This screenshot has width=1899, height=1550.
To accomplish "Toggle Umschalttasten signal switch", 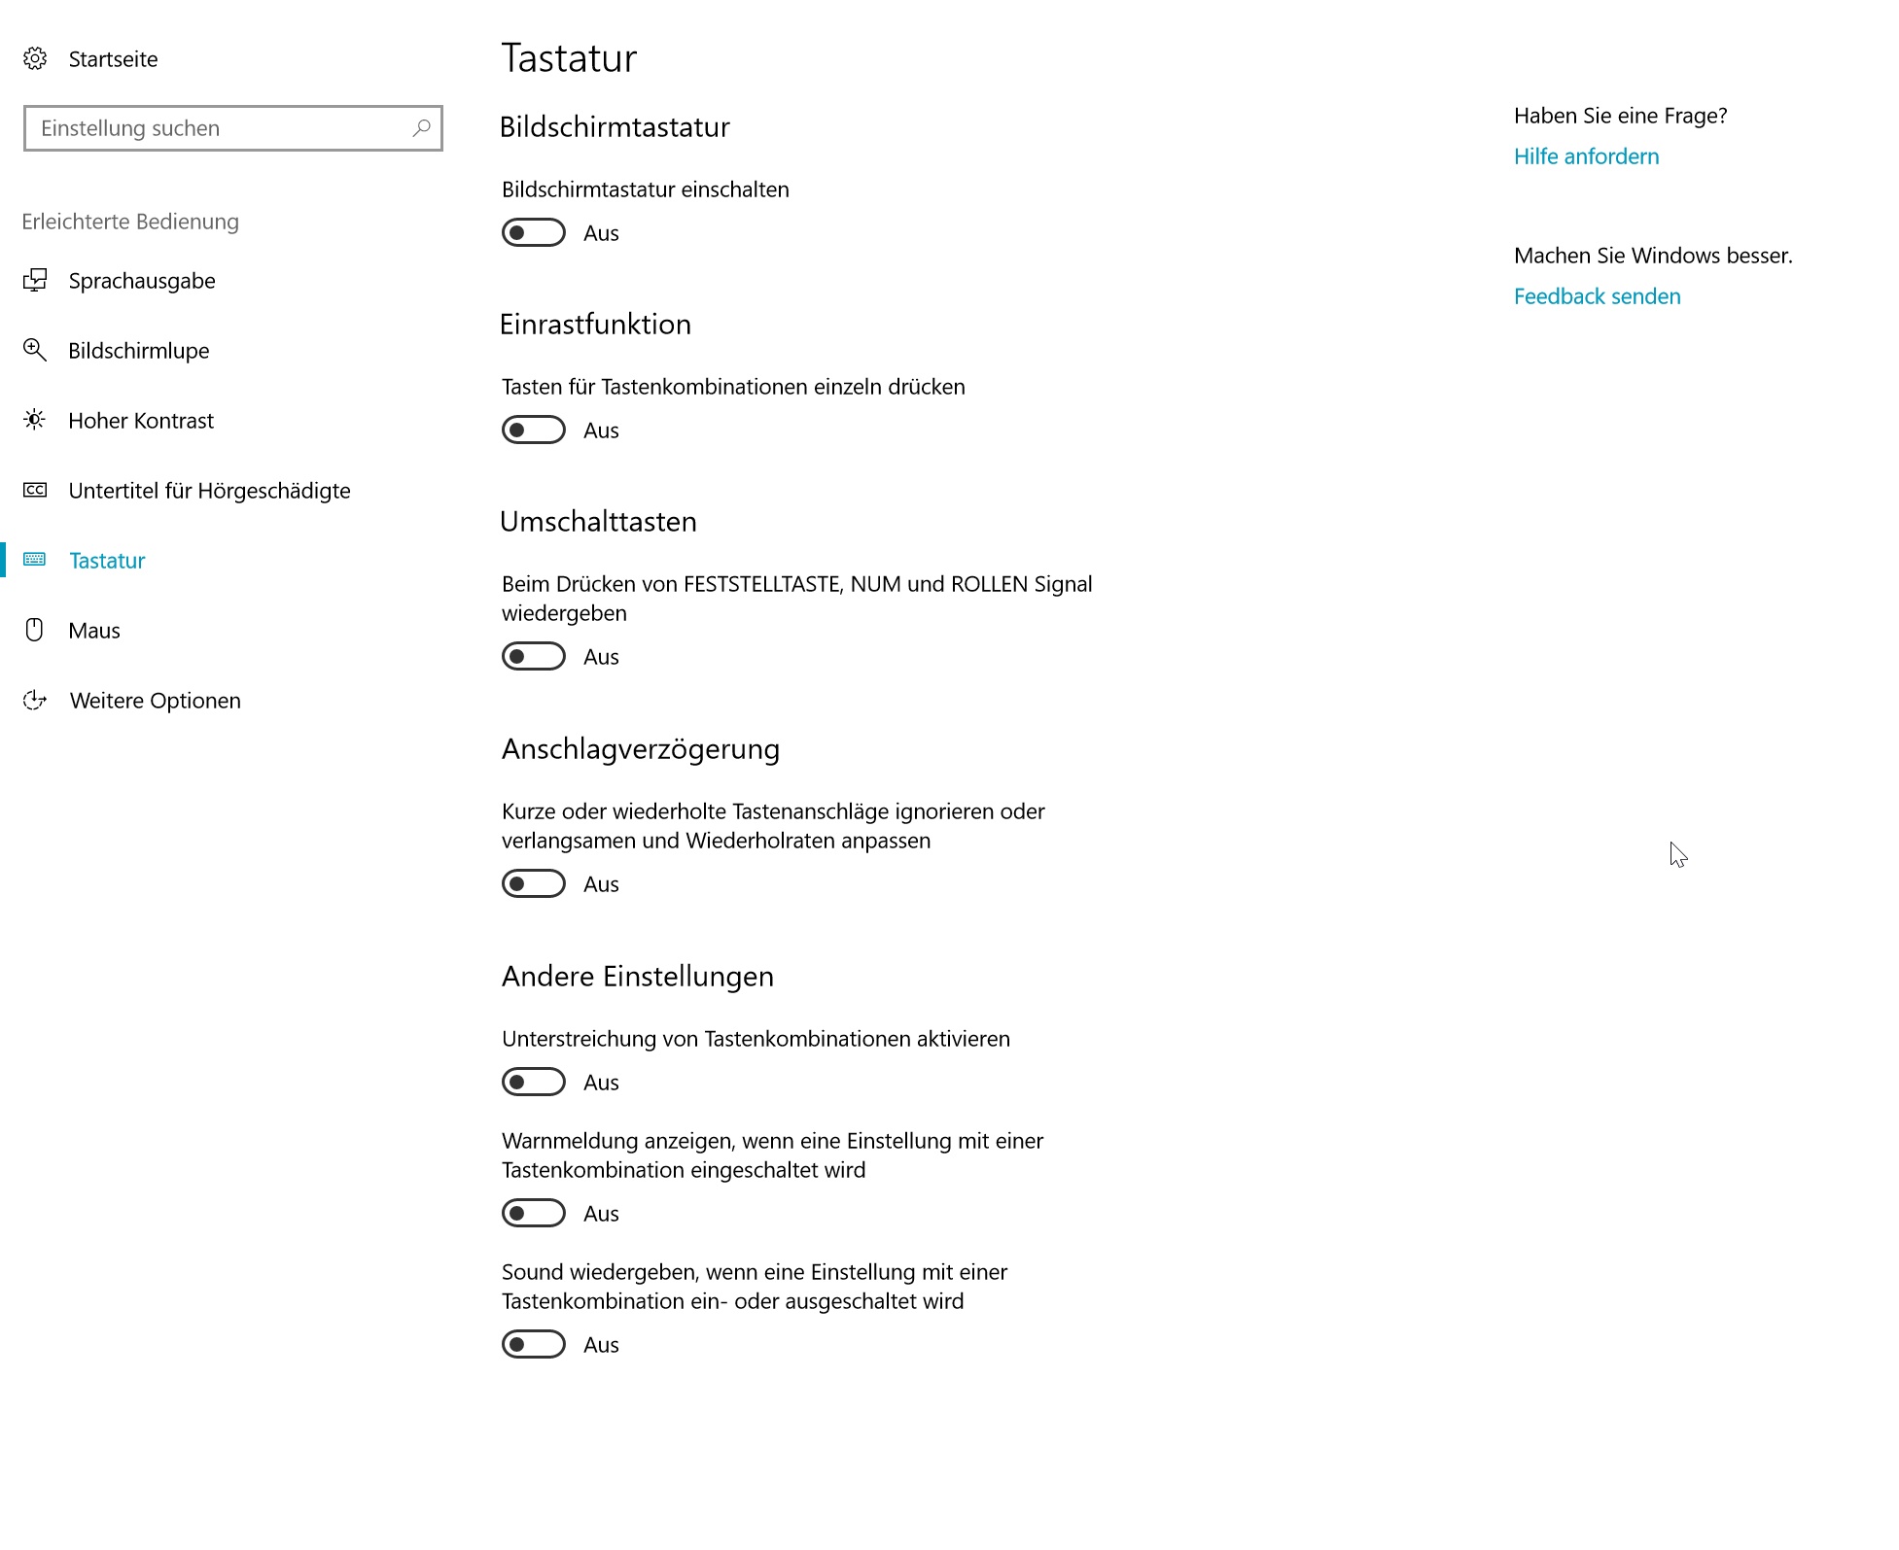I will 533,657.
